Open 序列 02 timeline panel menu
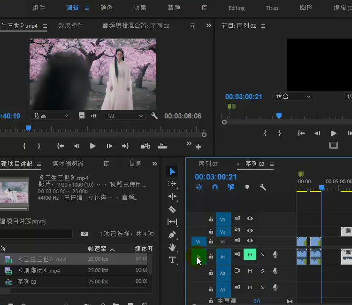Viewport: 352px width, 305px height. click(272, 164)
